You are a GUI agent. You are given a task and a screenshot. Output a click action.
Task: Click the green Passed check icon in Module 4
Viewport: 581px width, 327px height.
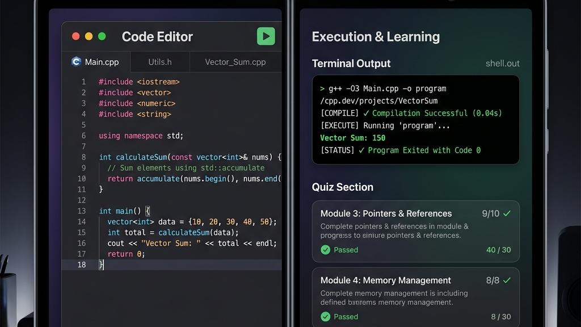[x=325, y=317]
